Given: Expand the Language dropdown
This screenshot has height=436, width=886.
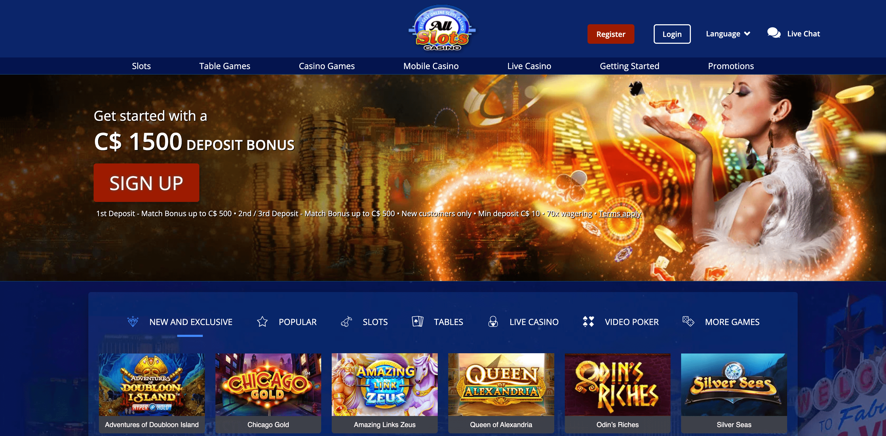Looking at the screenshot, I should (728, 34).
